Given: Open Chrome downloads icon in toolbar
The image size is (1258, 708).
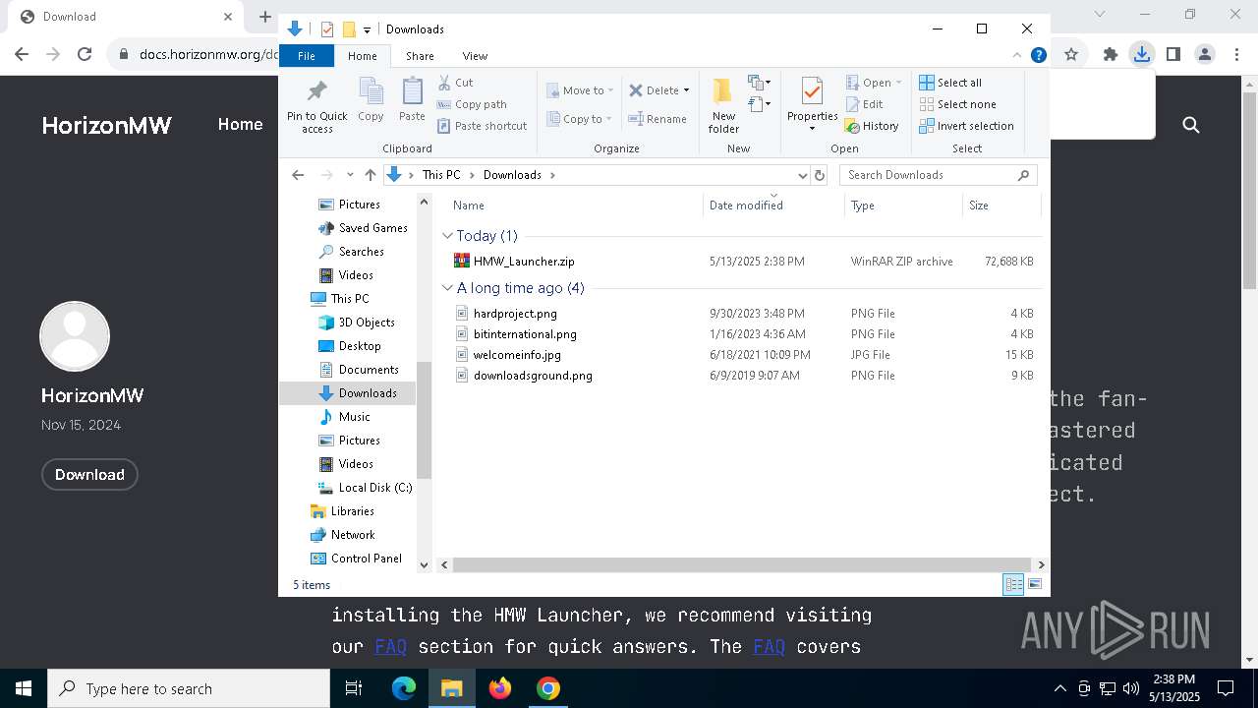Looking at the screenshot, I should click(x=1141, y=54).
